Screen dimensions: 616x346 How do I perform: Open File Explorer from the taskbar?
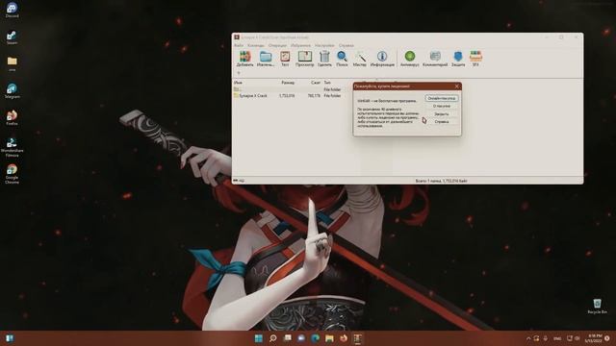329,338
